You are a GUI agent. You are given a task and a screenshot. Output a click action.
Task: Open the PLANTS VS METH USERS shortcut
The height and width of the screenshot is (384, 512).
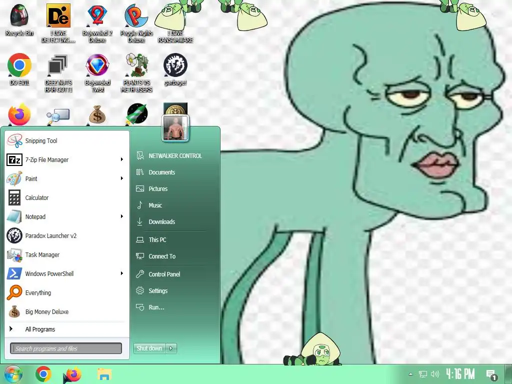[136, 73]
